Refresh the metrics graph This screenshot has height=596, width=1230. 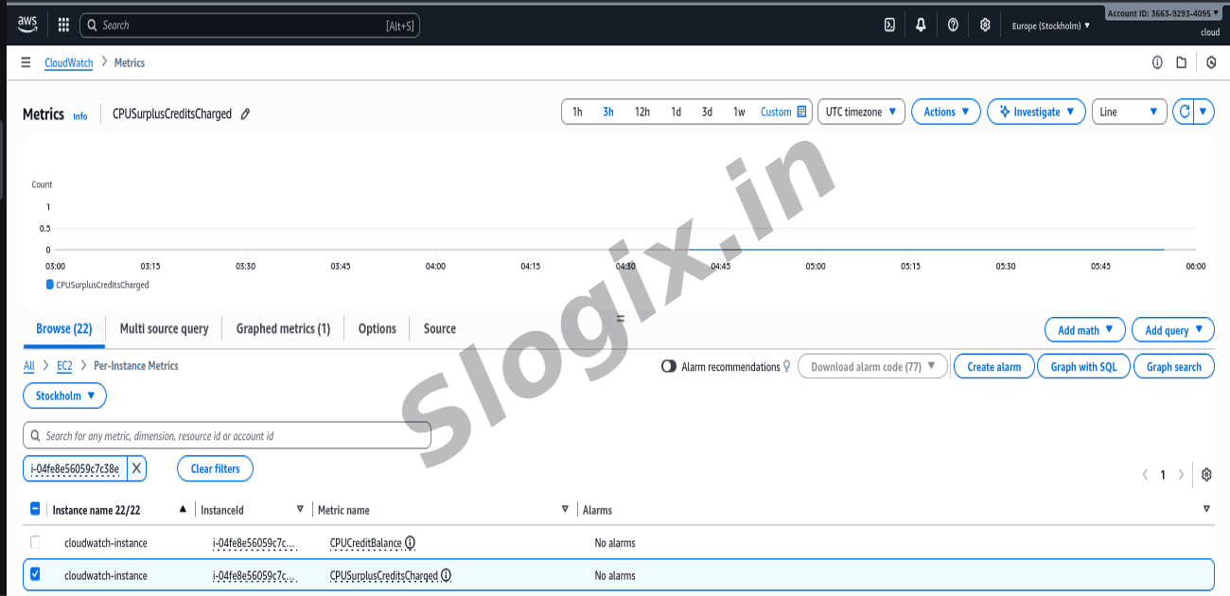pyautogui.click(x=1184, y=112)
